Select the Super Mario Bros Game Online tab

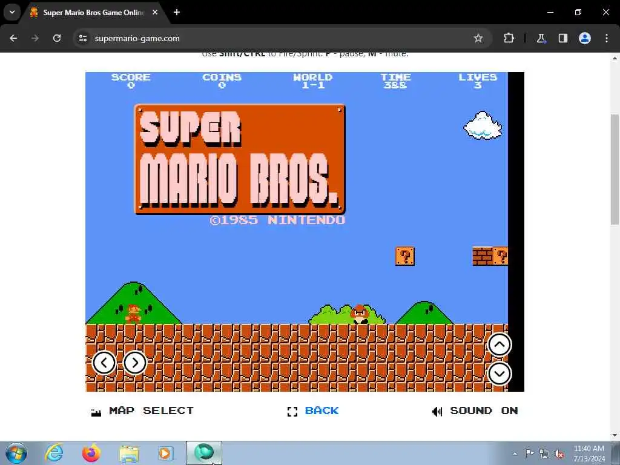pos(94,12)
